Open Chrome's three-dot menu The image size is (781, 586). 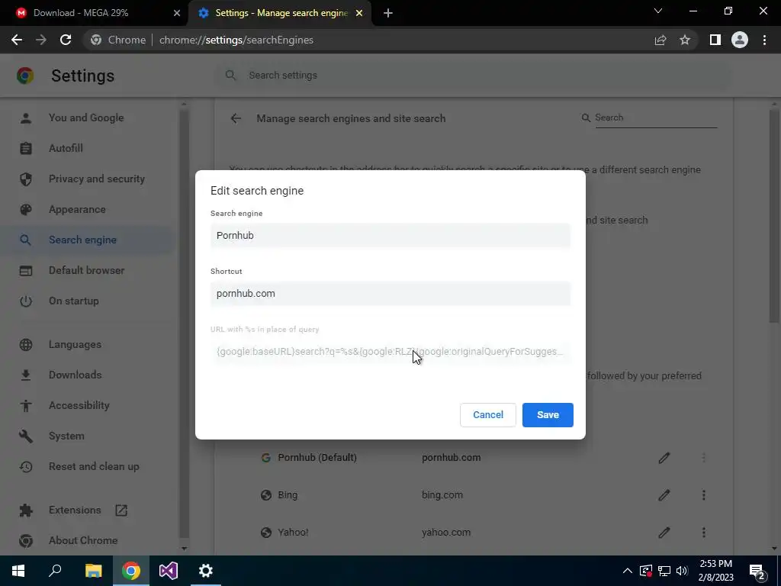pos(764,40)
